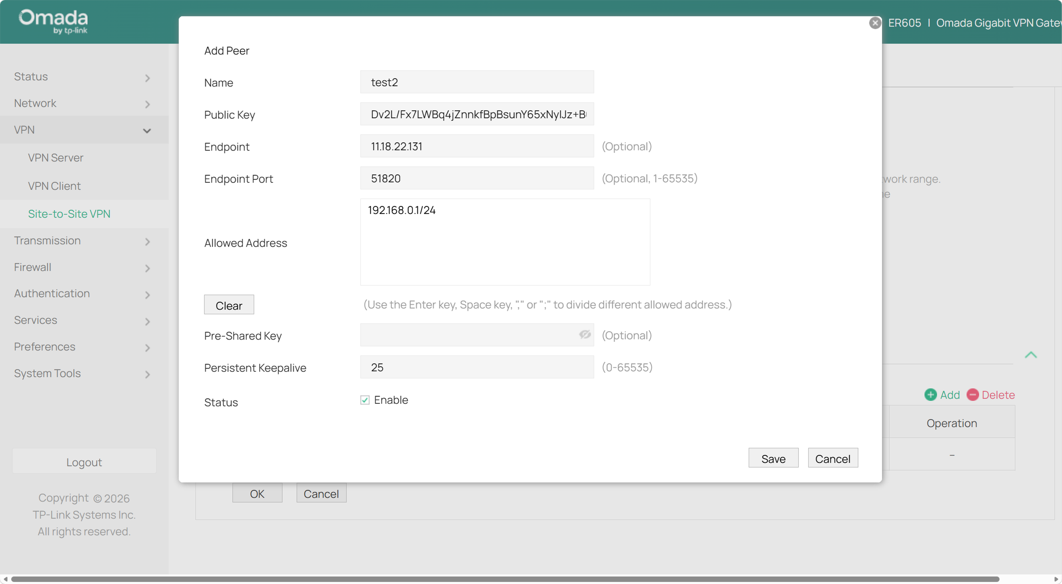Expand the Status menu chevron
The height and width of the screenshot is (584, 1062).
147,78
